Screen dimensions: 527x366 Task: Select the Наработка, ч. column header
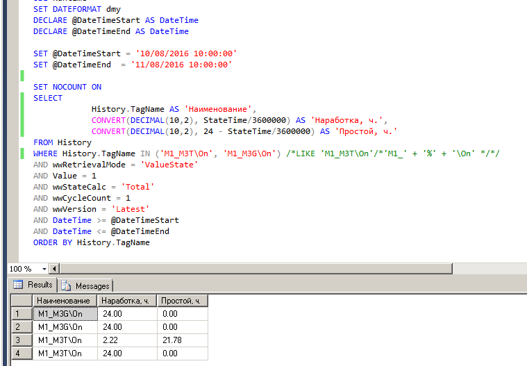[x=126, y=300]
